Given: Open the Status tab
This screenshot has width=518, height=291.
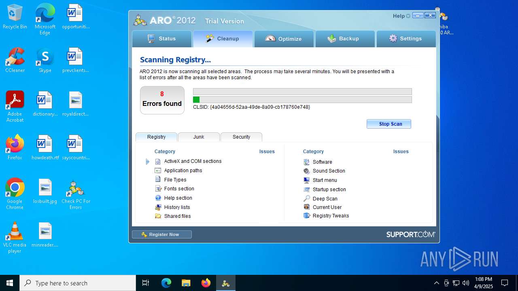Looking at the screenshot, I should [162, 39].
